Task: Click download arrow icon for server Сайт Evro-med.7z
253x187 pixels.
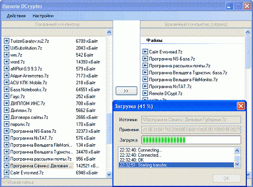Action: click(145, 51)
